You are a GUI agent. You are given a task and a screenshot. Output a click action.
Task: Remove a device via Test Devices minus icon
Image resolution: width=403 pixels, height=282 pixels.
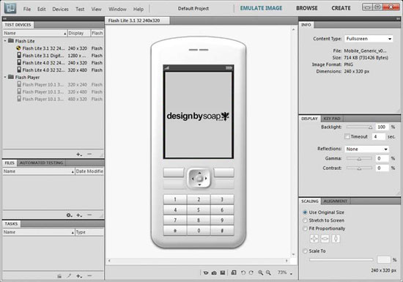point(89,154)
